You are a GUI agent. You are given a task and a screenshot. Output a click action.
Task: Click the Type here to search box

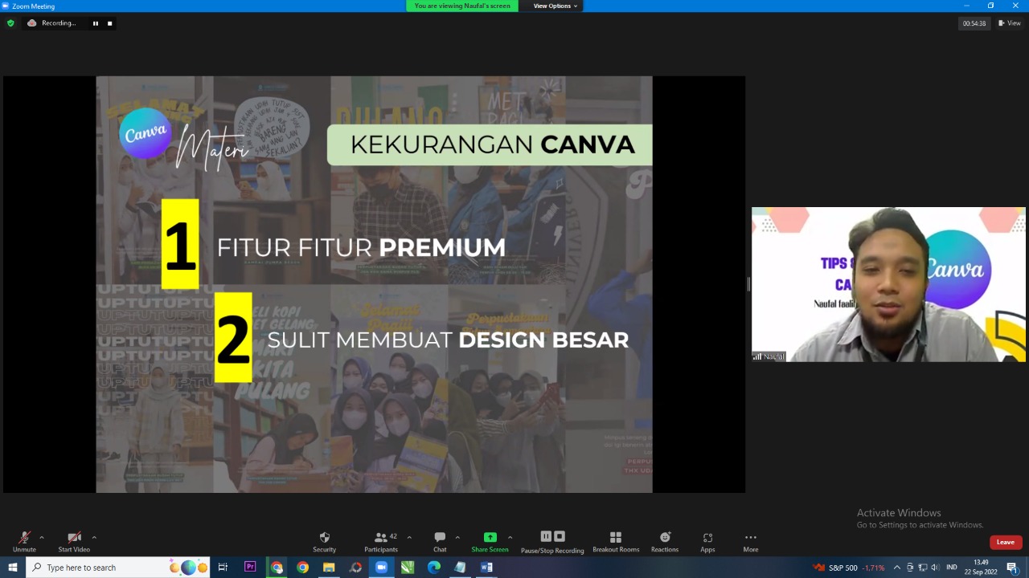118,567
